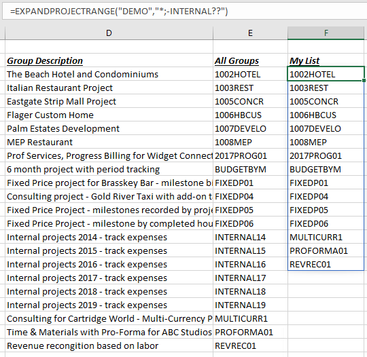Viewport: 367px width, 357px height.
Task: Click 1002HOTEL in My List column
Action: (326, 74)
